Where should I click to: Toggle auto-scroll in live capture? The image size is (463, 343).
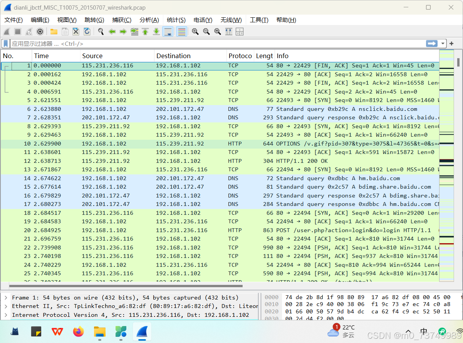168,32
